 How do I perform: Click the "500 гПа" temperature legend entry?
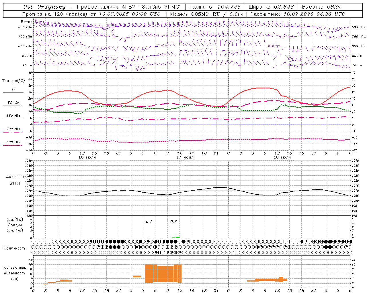coord(13,142)
